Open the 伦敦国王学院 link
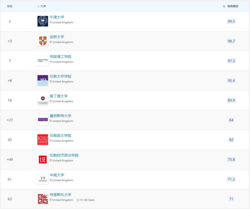 60,135
